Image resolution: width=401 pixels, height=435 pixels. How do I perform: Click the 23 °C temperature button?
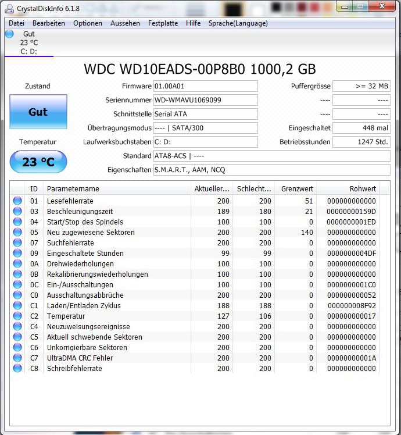(x=38, y=162)
